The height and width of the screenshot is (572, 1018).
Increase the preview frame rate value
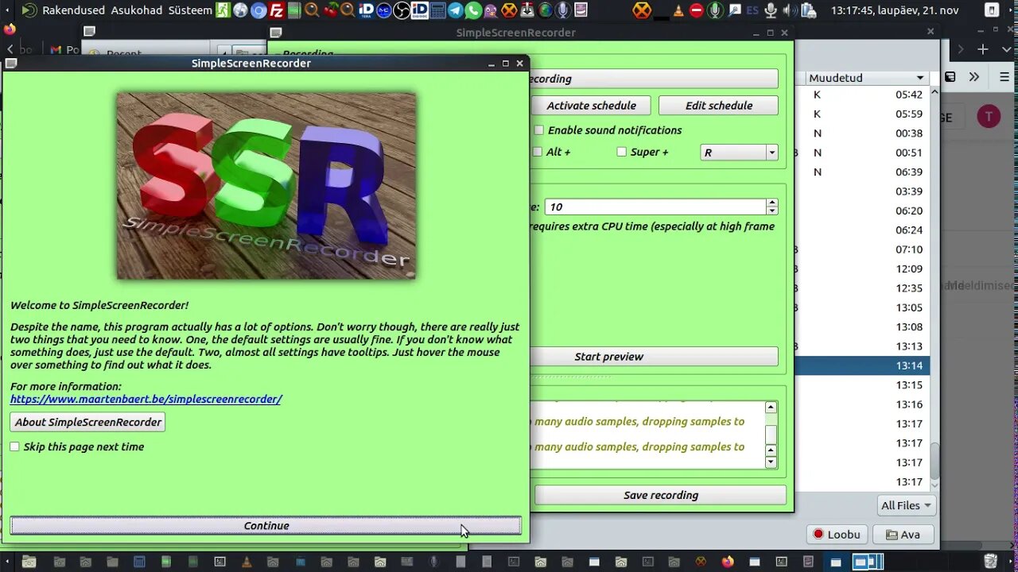tap(771, 203)
